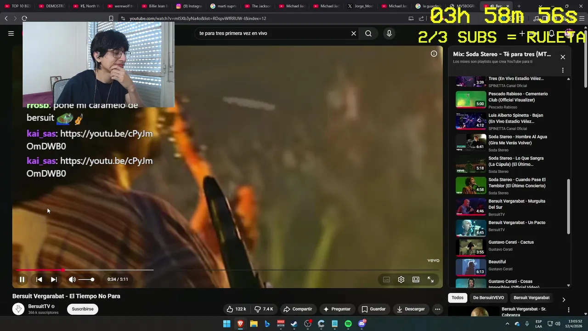Like the video showing 122 k
The image size is (588, 331).
[237, 309]
